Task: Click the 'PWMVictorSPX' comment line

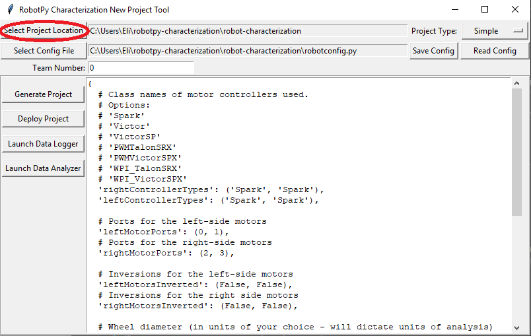Action: tap(140, 158)
